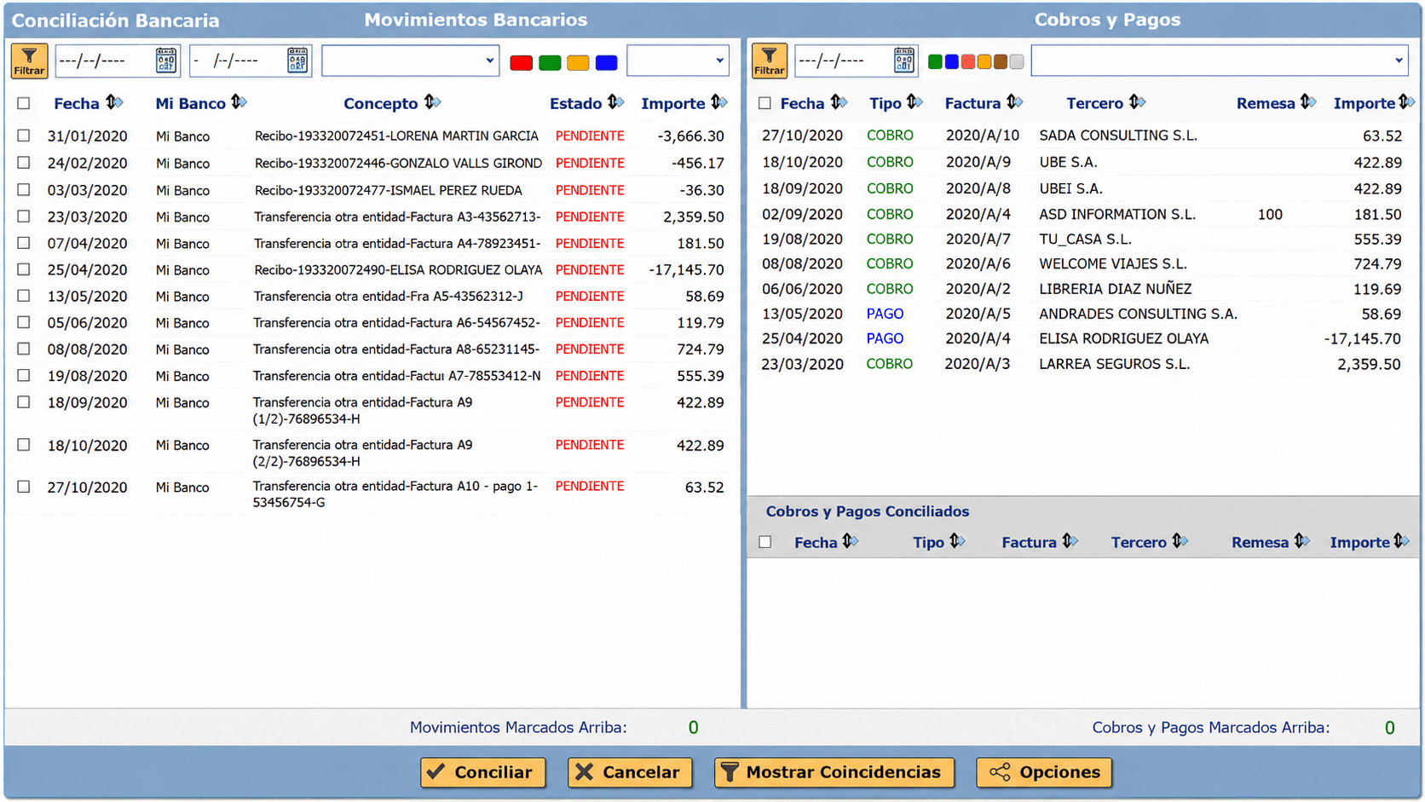
Task: Sort Cobros y Pagos by Tipo arrow
Action: (x=914, y=103)
